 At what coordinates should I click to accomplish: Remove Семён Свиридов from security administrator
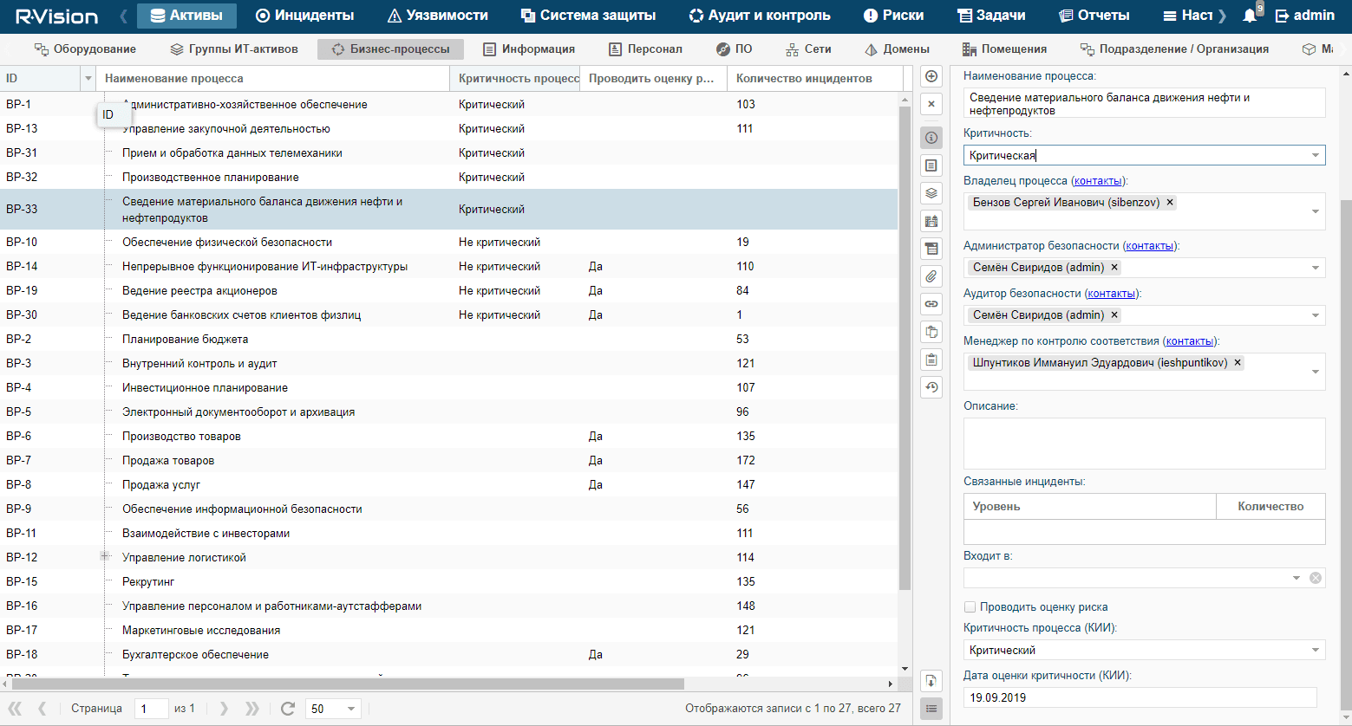(x=1114, y=268)
